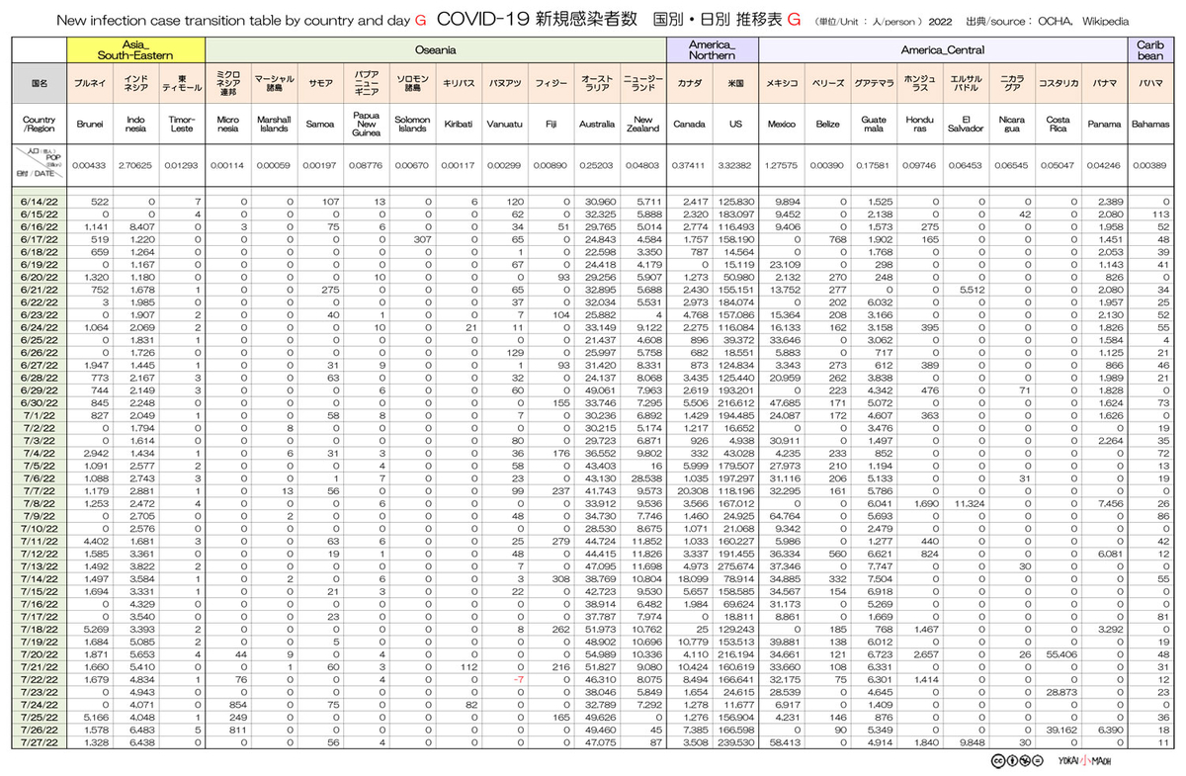Image resolution: width=1186 pixels, height=776 pixels.
Task: Click the Nicaragua column header
Action: click(x=1012, y=126)
